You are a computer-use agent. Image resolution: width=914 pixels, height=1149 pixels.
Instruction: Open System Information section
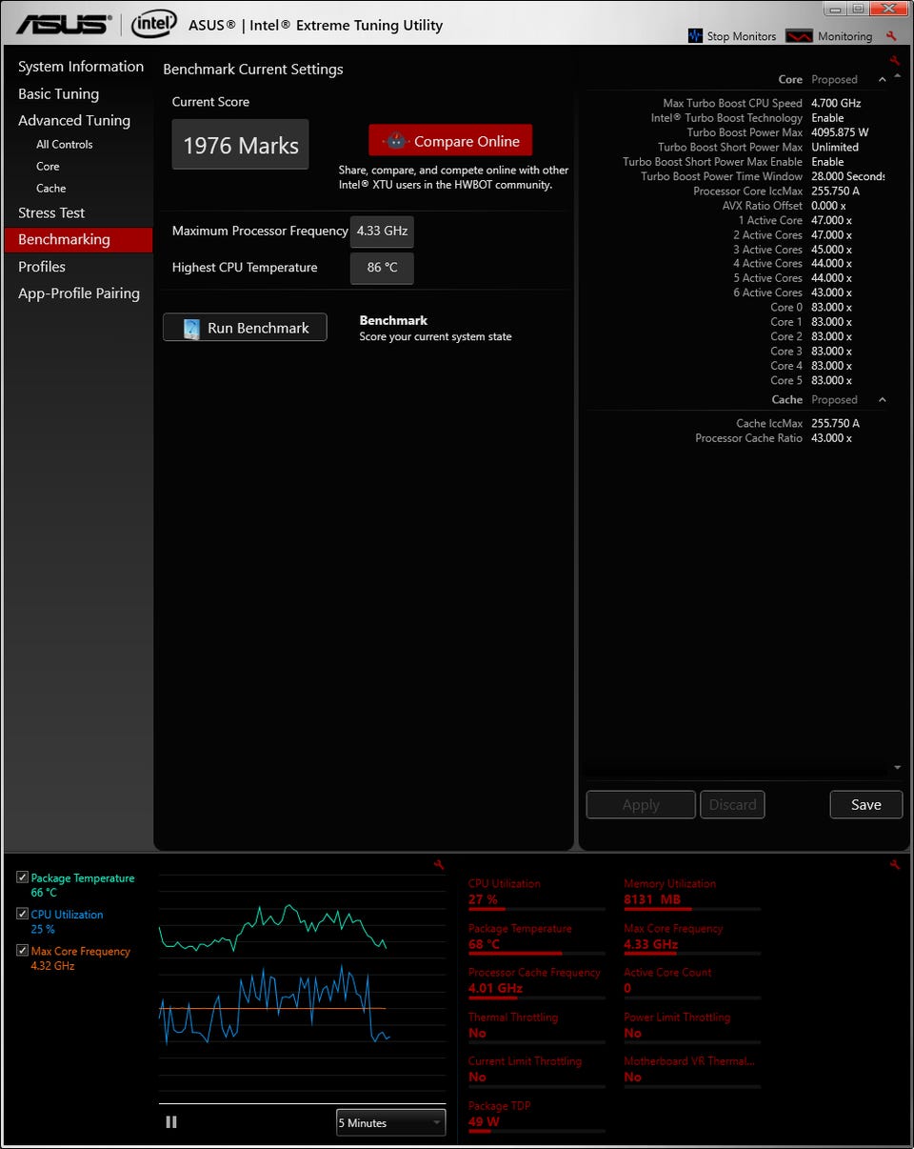[81, 67]
